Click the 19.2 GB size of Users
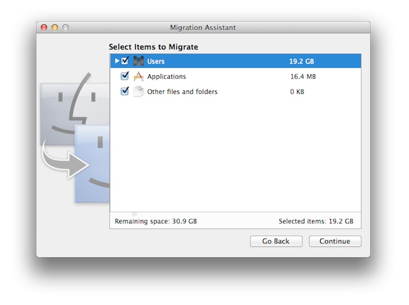The height and width of the screenshot is (305, 409). click(x=301, y=61)
